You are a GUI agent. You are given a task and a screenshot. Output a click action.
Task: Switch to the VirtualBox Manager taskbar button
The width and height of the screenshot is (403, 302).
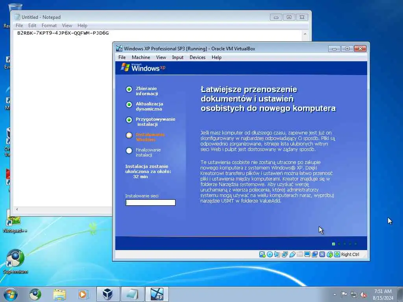(x=108, y=294)
